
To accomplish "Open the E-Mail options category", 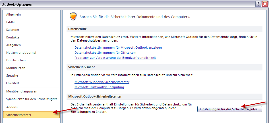I will 11,22.
